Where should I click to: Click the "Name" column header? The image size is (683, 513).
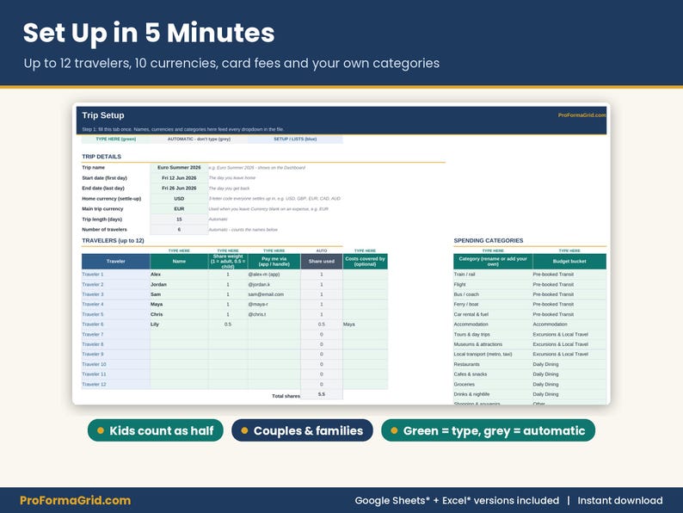pos(179,262)
